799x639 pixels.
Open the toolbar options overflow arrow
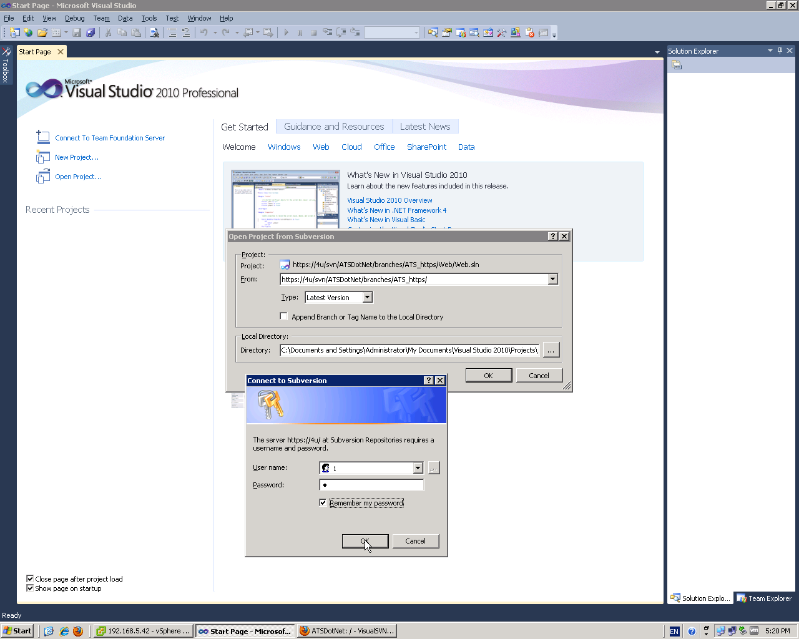tap(554, 34)
